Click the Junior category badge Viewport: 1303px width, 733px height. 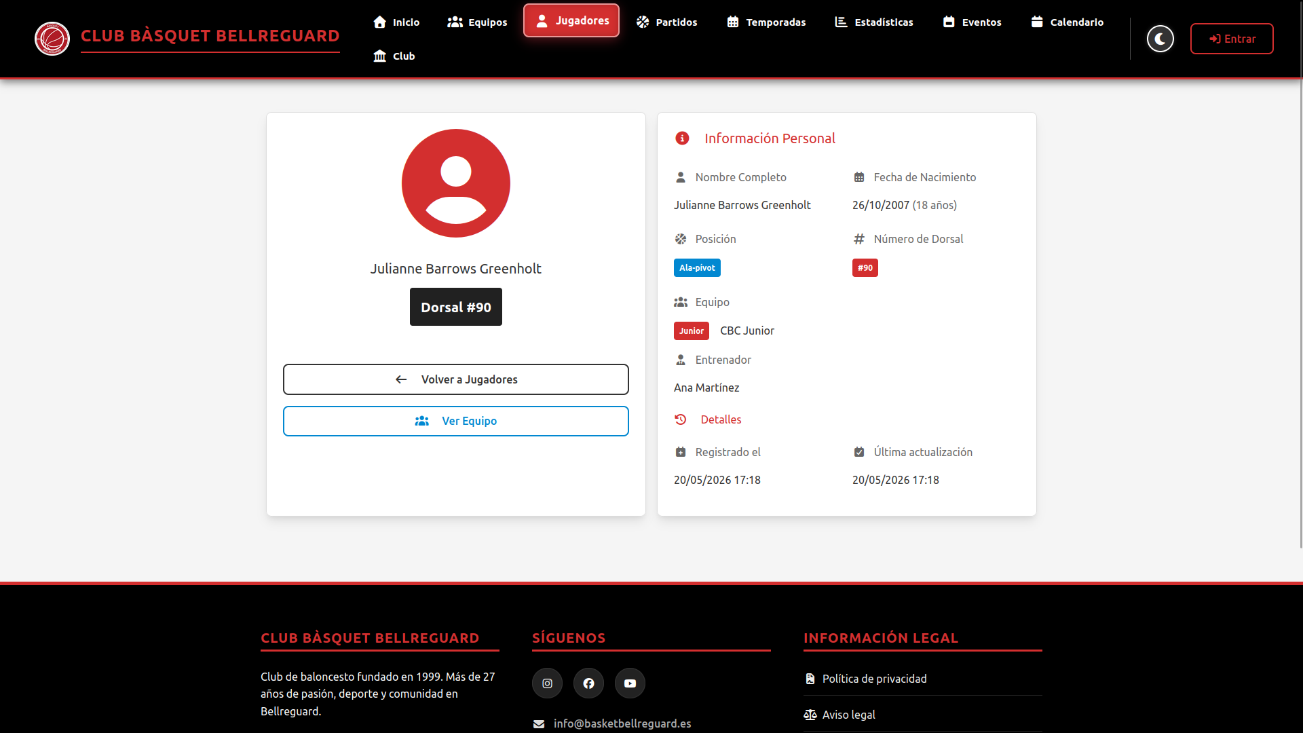[692, 331]
